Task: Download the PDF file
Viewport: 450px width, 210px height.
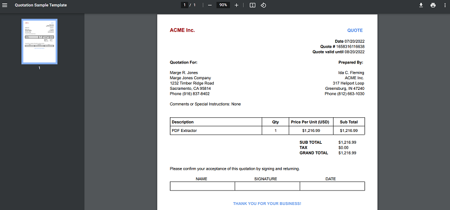Action: click(x=421, y=5)
